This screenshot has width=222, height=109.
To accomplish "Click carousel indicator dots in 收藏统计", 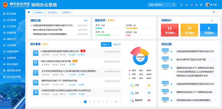I will [x=214, y=21].
